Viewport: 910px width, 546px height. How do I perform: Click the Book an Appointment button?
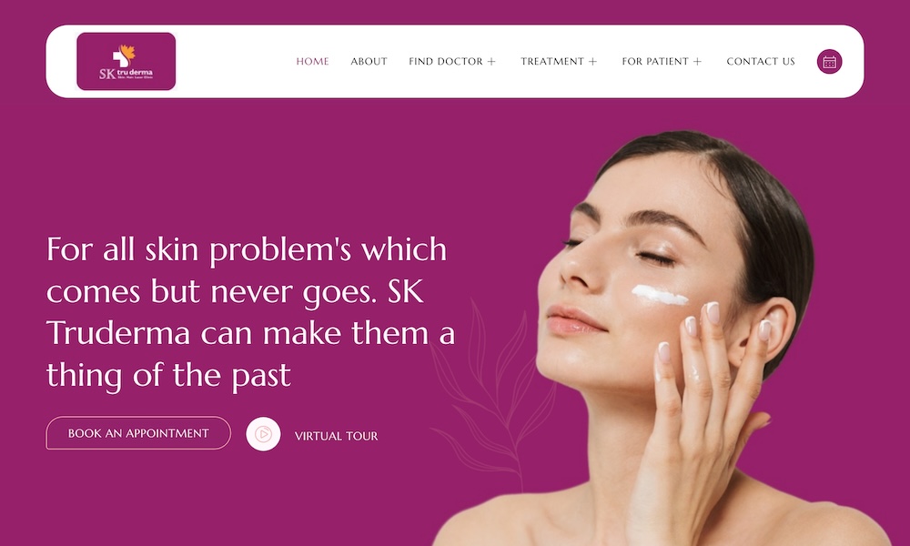point(138,433)
